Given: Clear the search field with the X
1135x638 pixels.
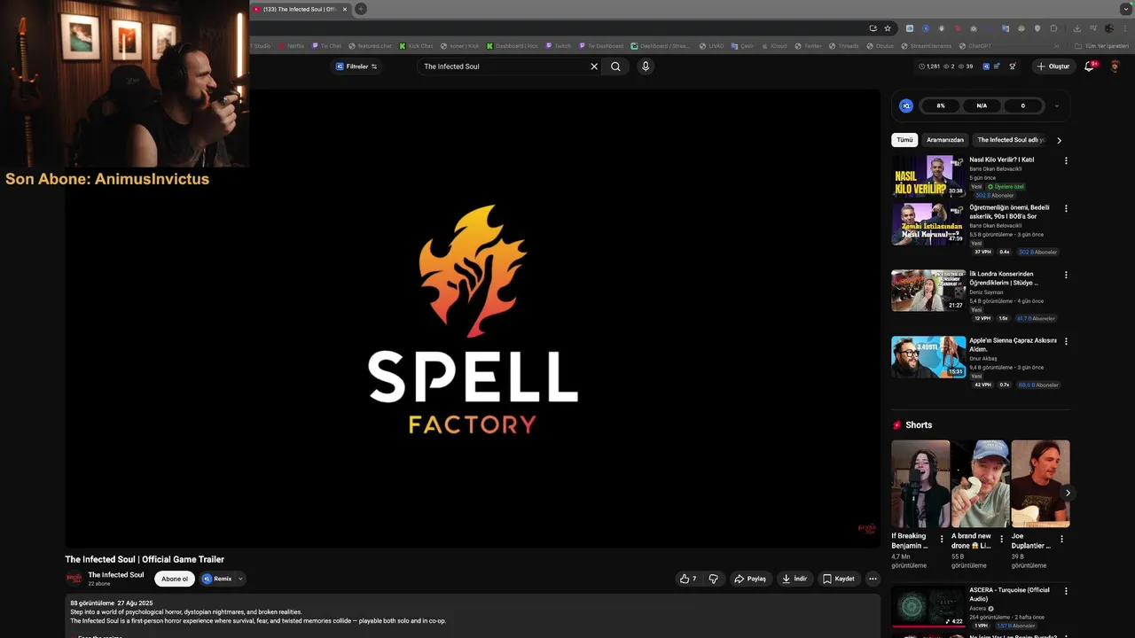Looking at the screenshot, I should pos(594,66).
